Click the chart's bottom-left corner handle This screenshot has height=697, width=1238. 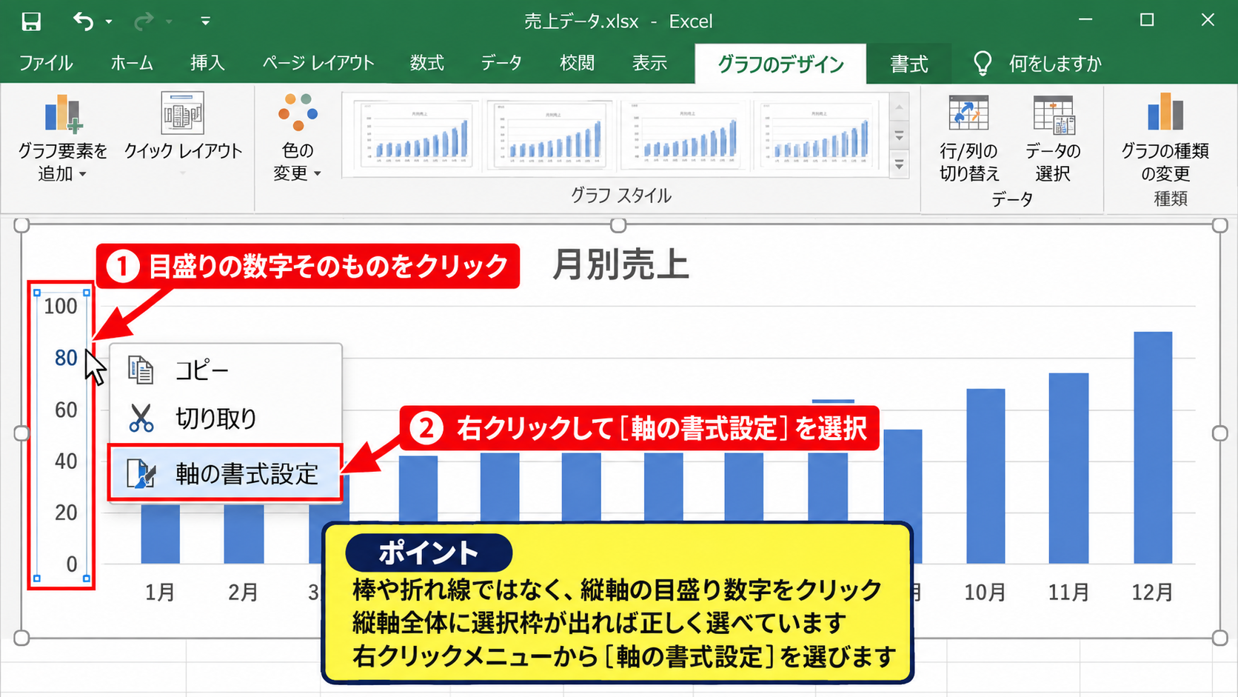click(x=21, y=638)
